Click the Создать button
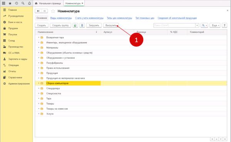Screen dimensions: 231x142 pos(42,25)
